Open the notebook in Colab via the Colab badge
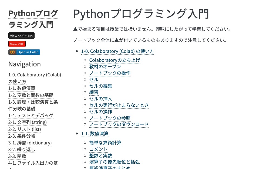The width and height of the screenshot is (253, 169). coord(24,53)
